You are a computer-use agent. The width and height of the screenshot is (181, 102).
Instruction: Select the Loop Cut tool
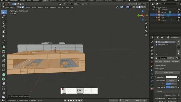point(4,65)
